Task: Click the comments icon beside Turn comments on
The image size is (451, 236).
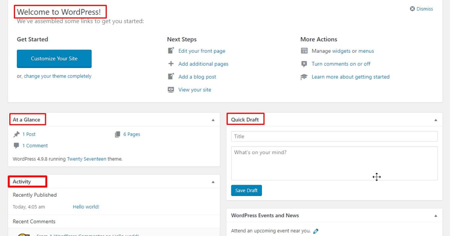Action: coord(304,64)
